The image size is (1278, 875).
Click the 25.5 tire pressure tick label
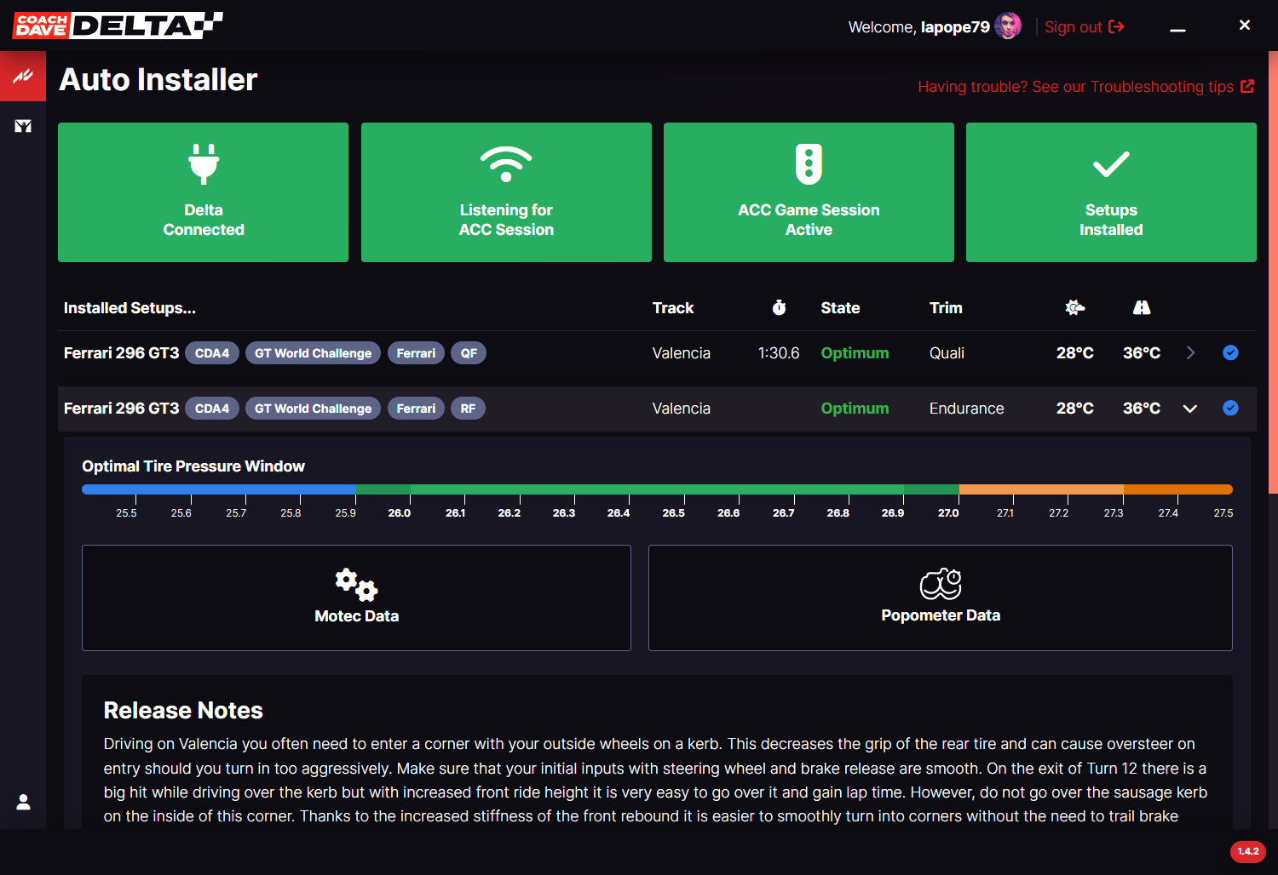(x=126, y=513)
